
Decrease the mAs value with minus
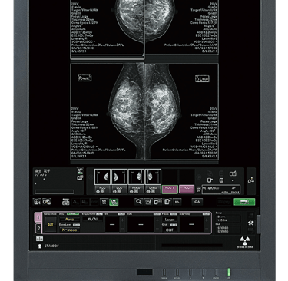(157, 229)
